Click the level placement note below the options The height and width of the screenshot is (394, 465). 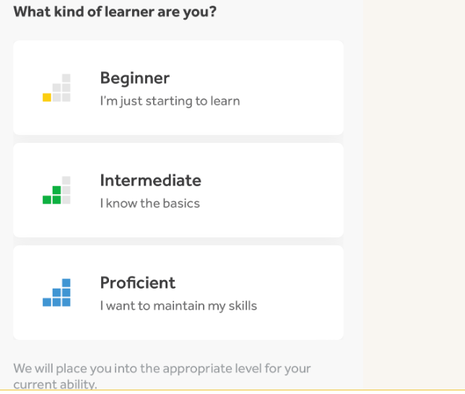pos(162,375)
